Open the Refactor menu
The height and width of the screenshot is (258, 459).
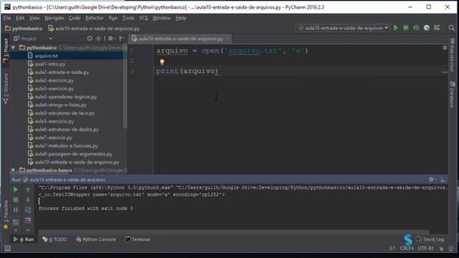[94, 18]
